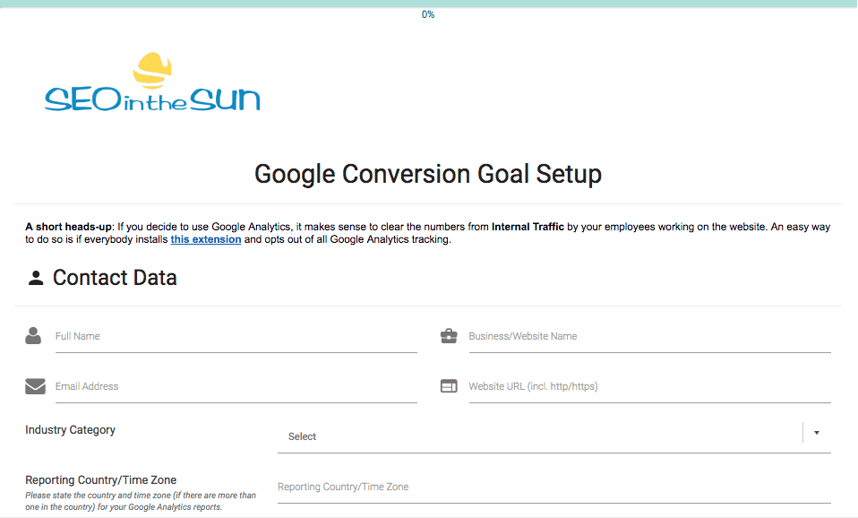The image size is (858, 518).
Task: Click the dropdown arrow for Industry Category
Action: [x=817, y=433]
